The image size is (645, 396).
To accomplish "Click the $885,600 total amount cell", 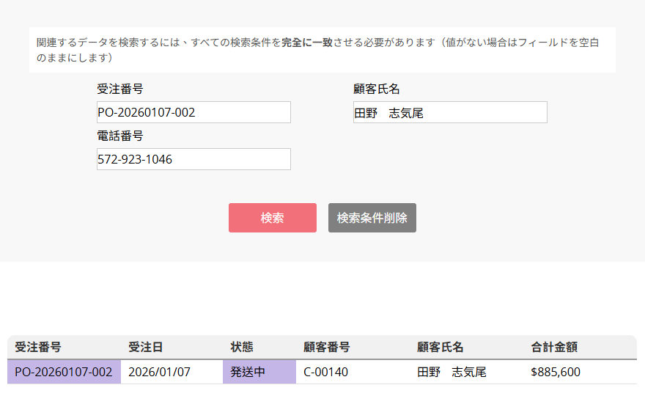I will (555, 372).
